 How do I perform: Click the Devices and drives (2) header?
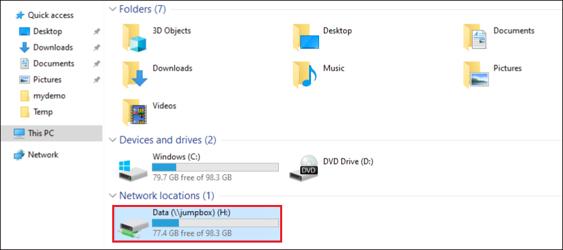[168, 140]
